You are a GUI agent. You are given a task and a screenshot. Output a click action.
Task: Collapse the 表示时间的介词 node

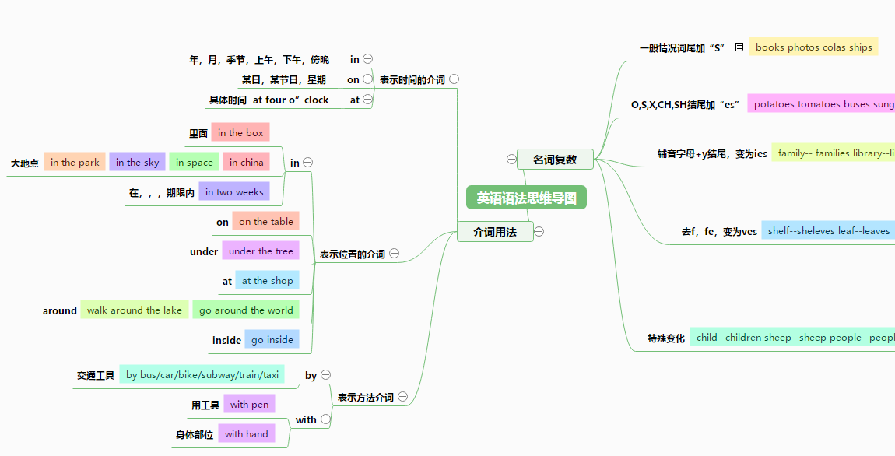point(455,79)
